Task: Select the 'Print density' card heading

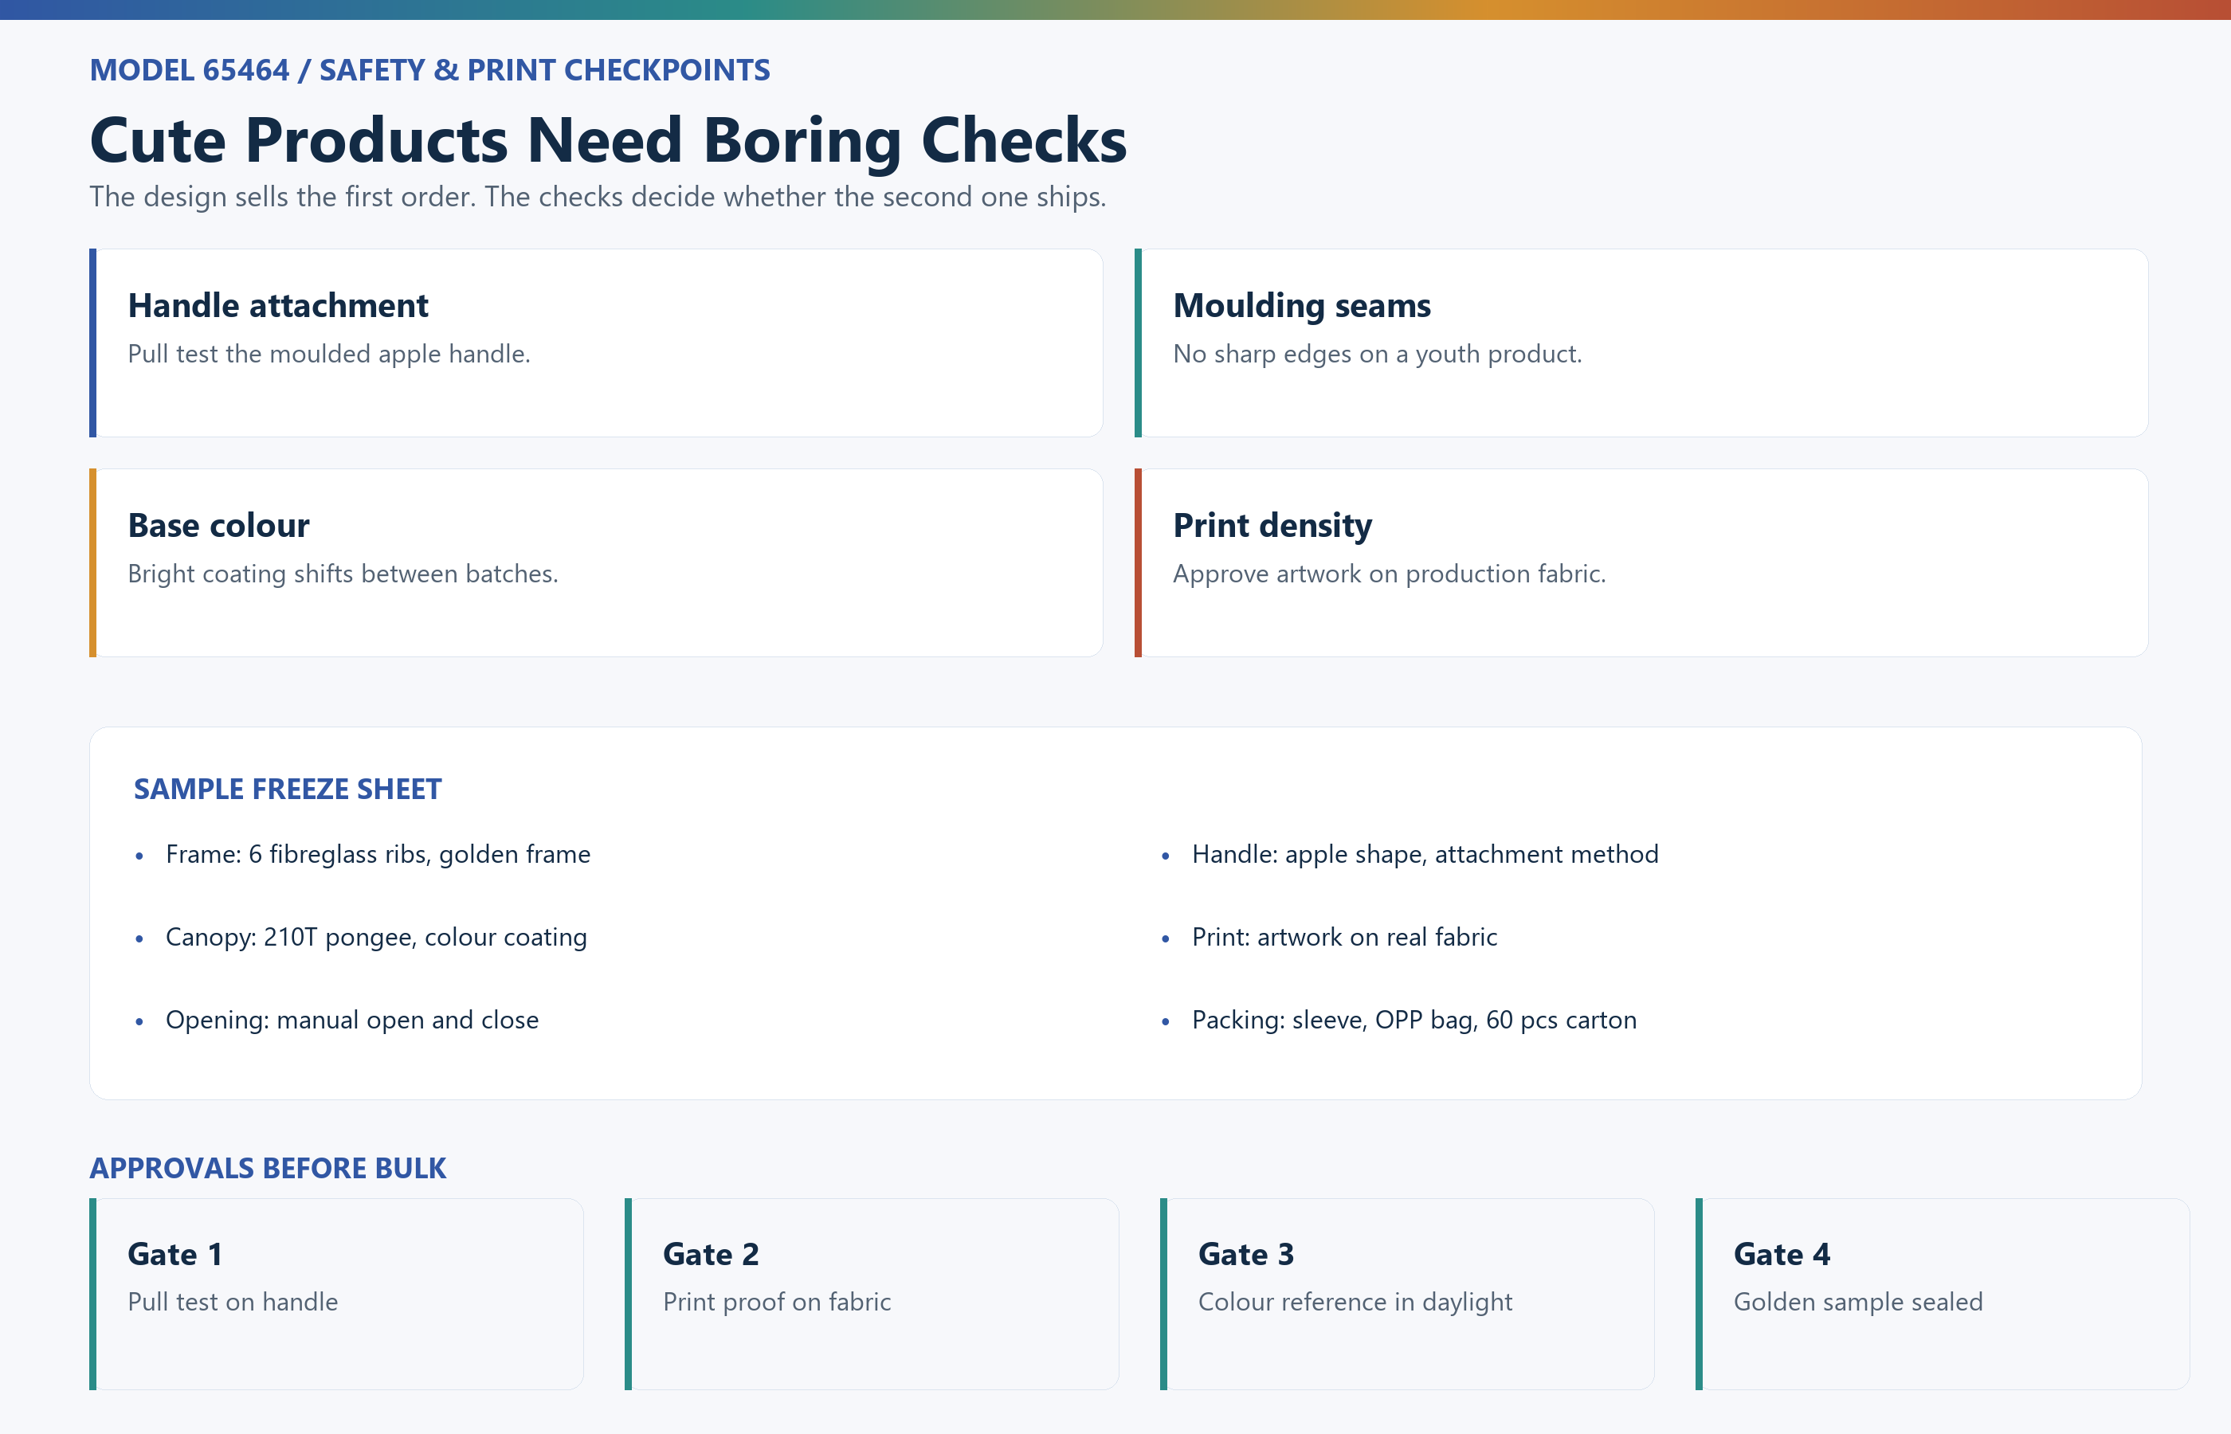Action: [x=1272, y=525]
